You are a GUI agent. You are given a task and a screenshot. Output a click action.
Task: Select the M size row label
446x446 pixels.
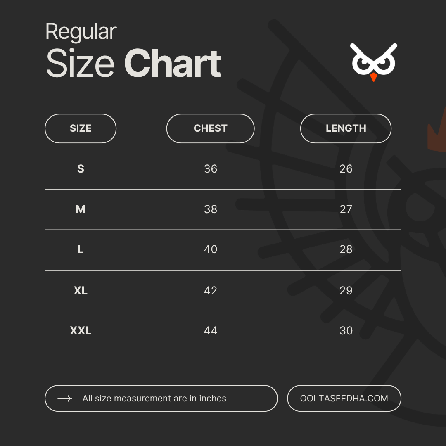pos(81,209)
